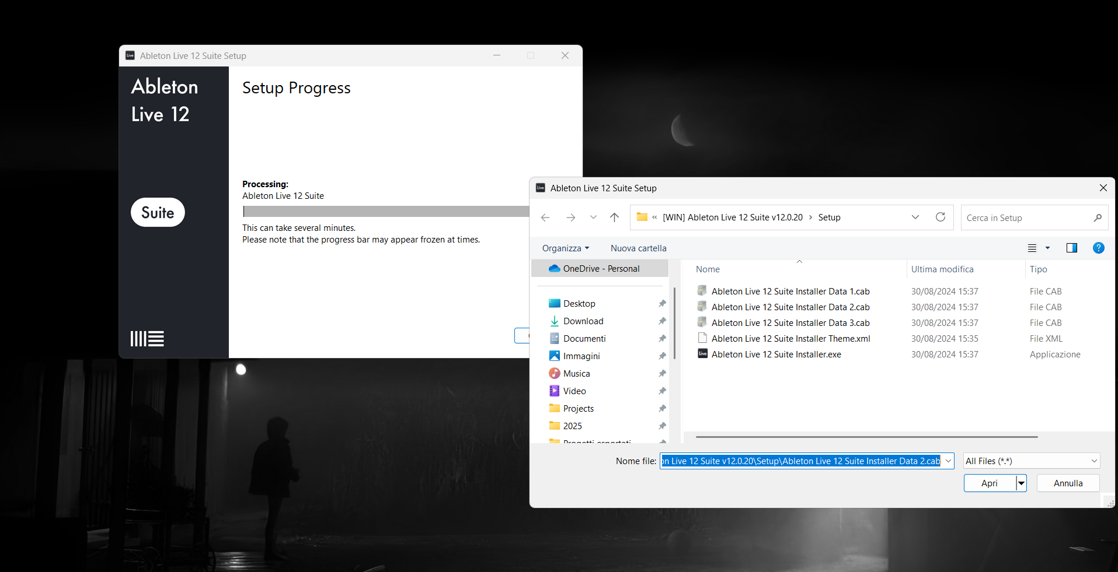The image size is (1118, 572).
Task: Expand the address bar path history dropdown
Action: 915,217
